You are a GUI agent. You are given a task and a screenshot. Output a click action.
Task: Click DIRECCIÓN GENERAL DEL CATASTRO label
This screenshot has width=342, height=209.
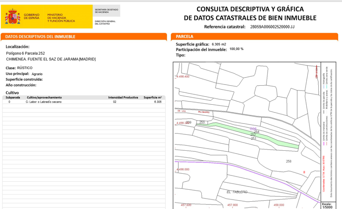tap(105, 22)
